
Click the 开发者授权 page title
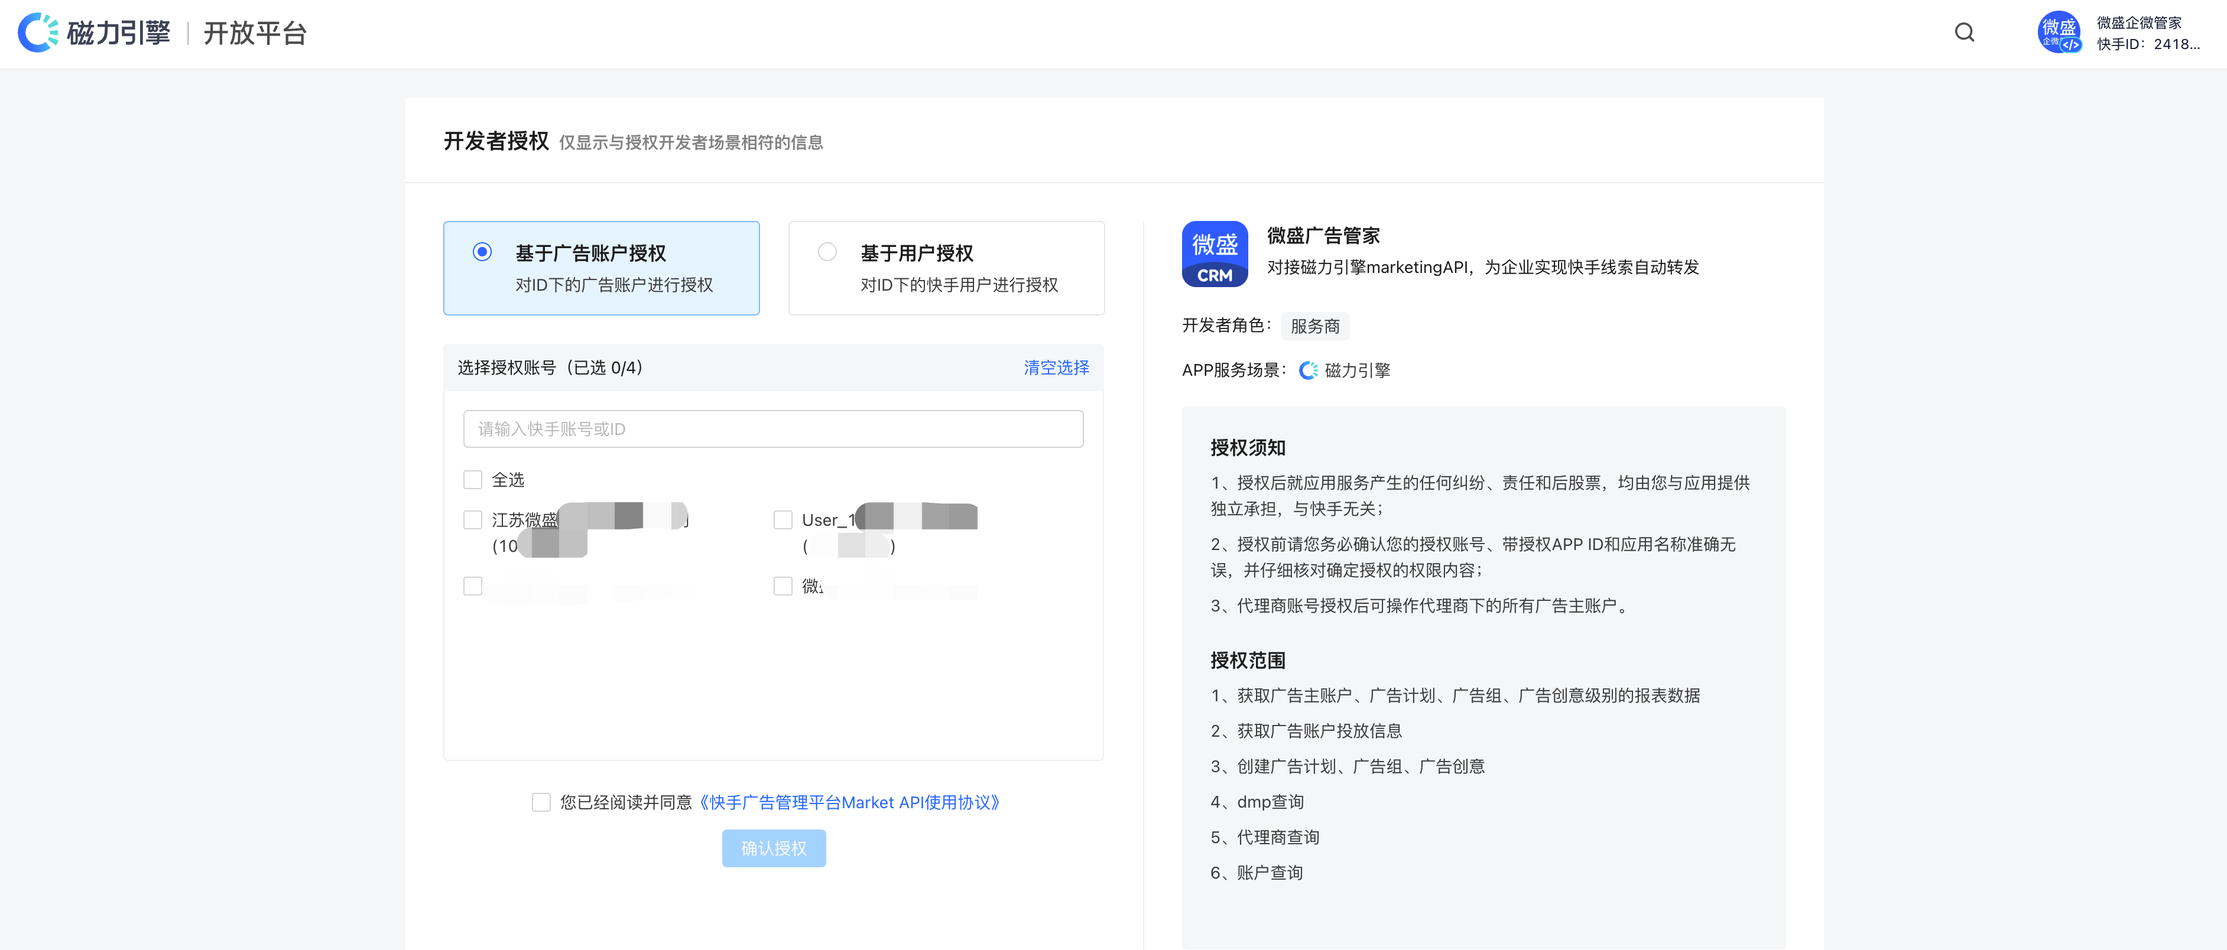point(496,141)
